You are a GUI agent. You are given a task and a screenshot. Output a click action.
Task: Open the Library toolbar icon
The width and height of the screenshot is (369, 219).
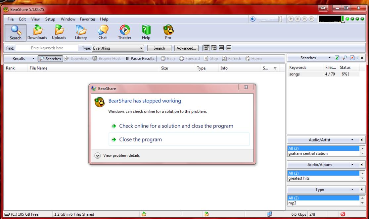coord(81,32)
